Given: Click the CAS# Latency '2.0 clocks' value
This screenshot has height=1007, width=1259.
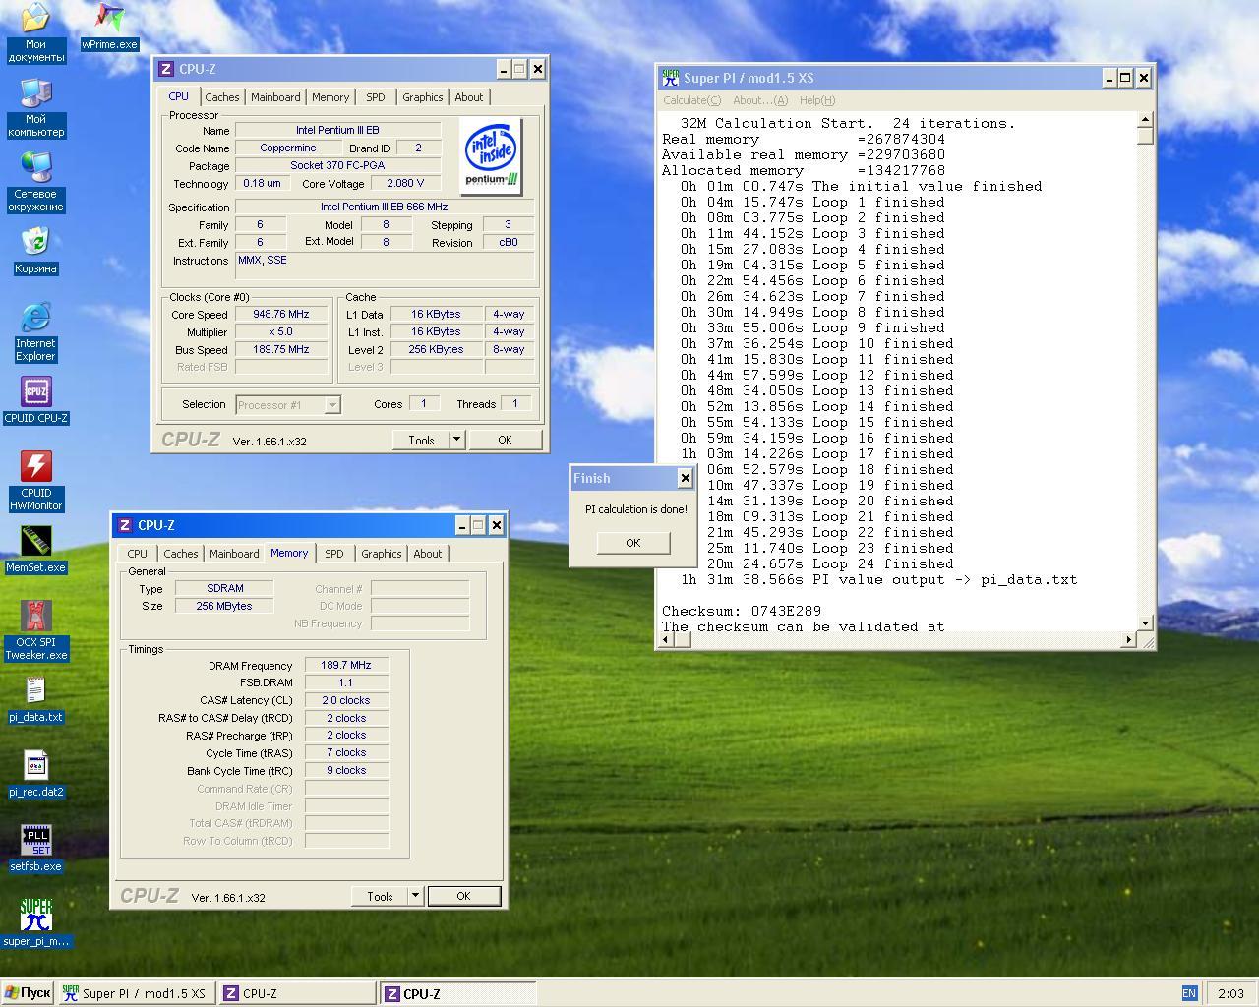Looking at the screenshot, I should 346,700.
